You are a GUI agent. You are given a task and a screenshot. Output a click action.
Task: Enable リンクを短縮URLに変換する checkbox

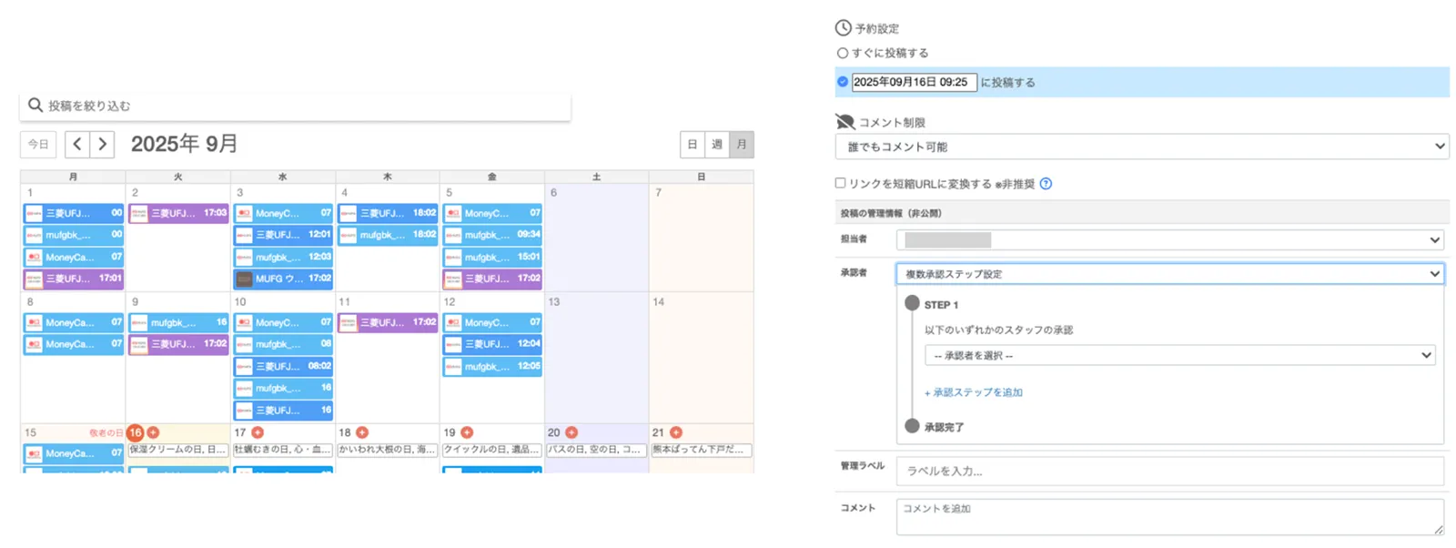pyautogui.click(x=840, y=183)
